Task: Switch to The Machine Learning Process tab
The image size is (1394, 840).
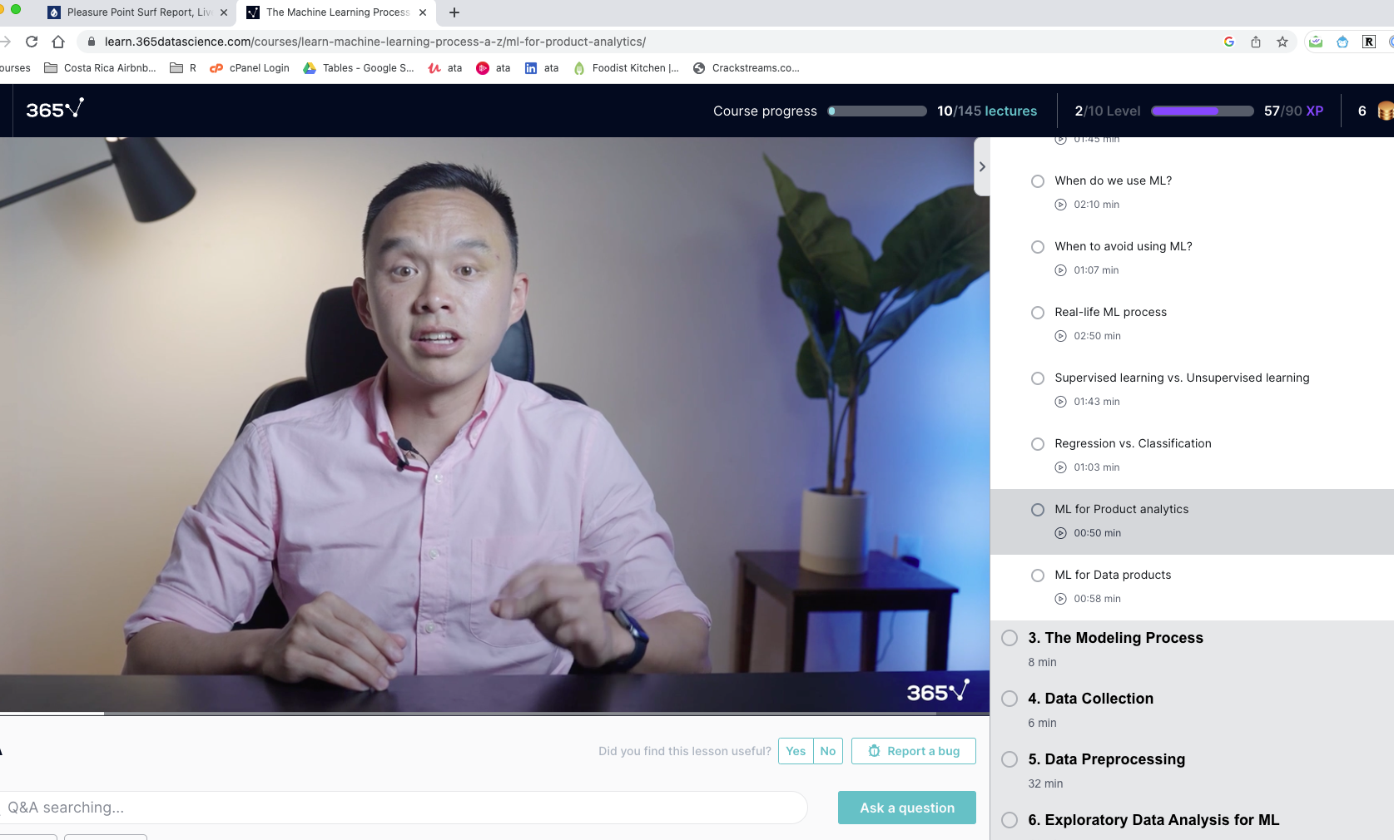Action: [x=337, y=12]
